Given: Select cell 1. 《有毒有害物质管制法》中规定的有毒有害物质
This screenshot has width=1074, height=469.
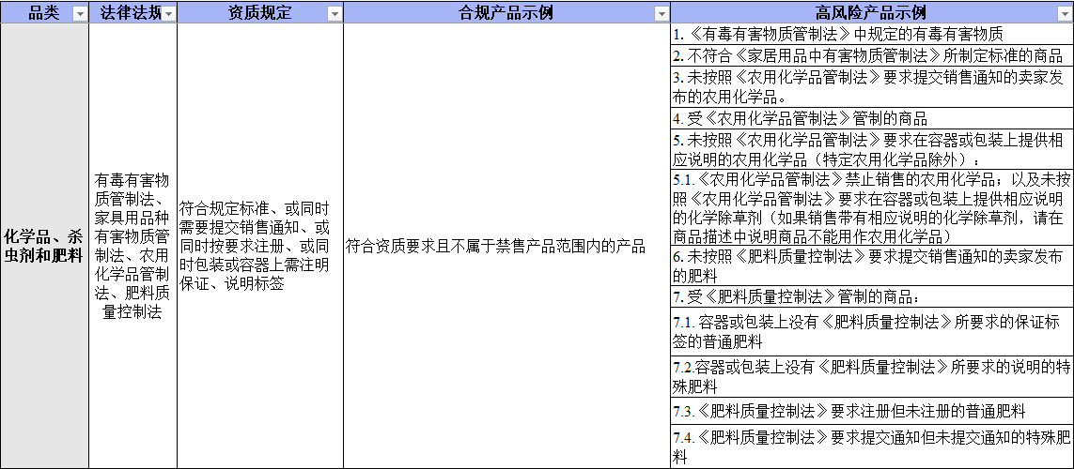Looking at the screenshot, I should click(x=872, y=34).
